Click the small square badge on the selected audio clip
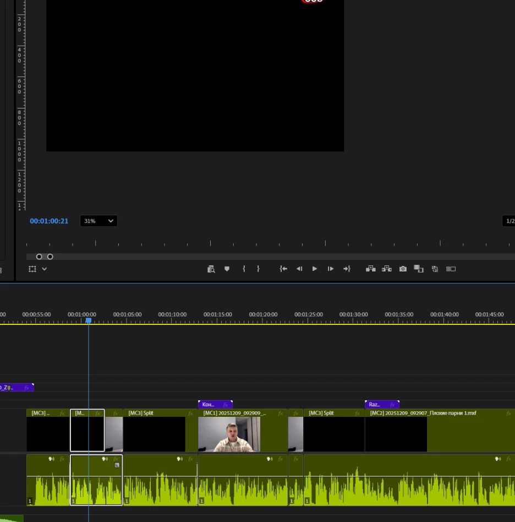This screenshot has width=515, height=522. [x=117, y=465]
